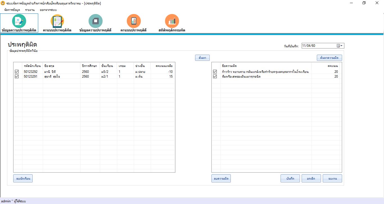
Task: Click the admin ผู้ใช้ระบบ status bar text
Action: pyautogui.click(x=14, y=201)
